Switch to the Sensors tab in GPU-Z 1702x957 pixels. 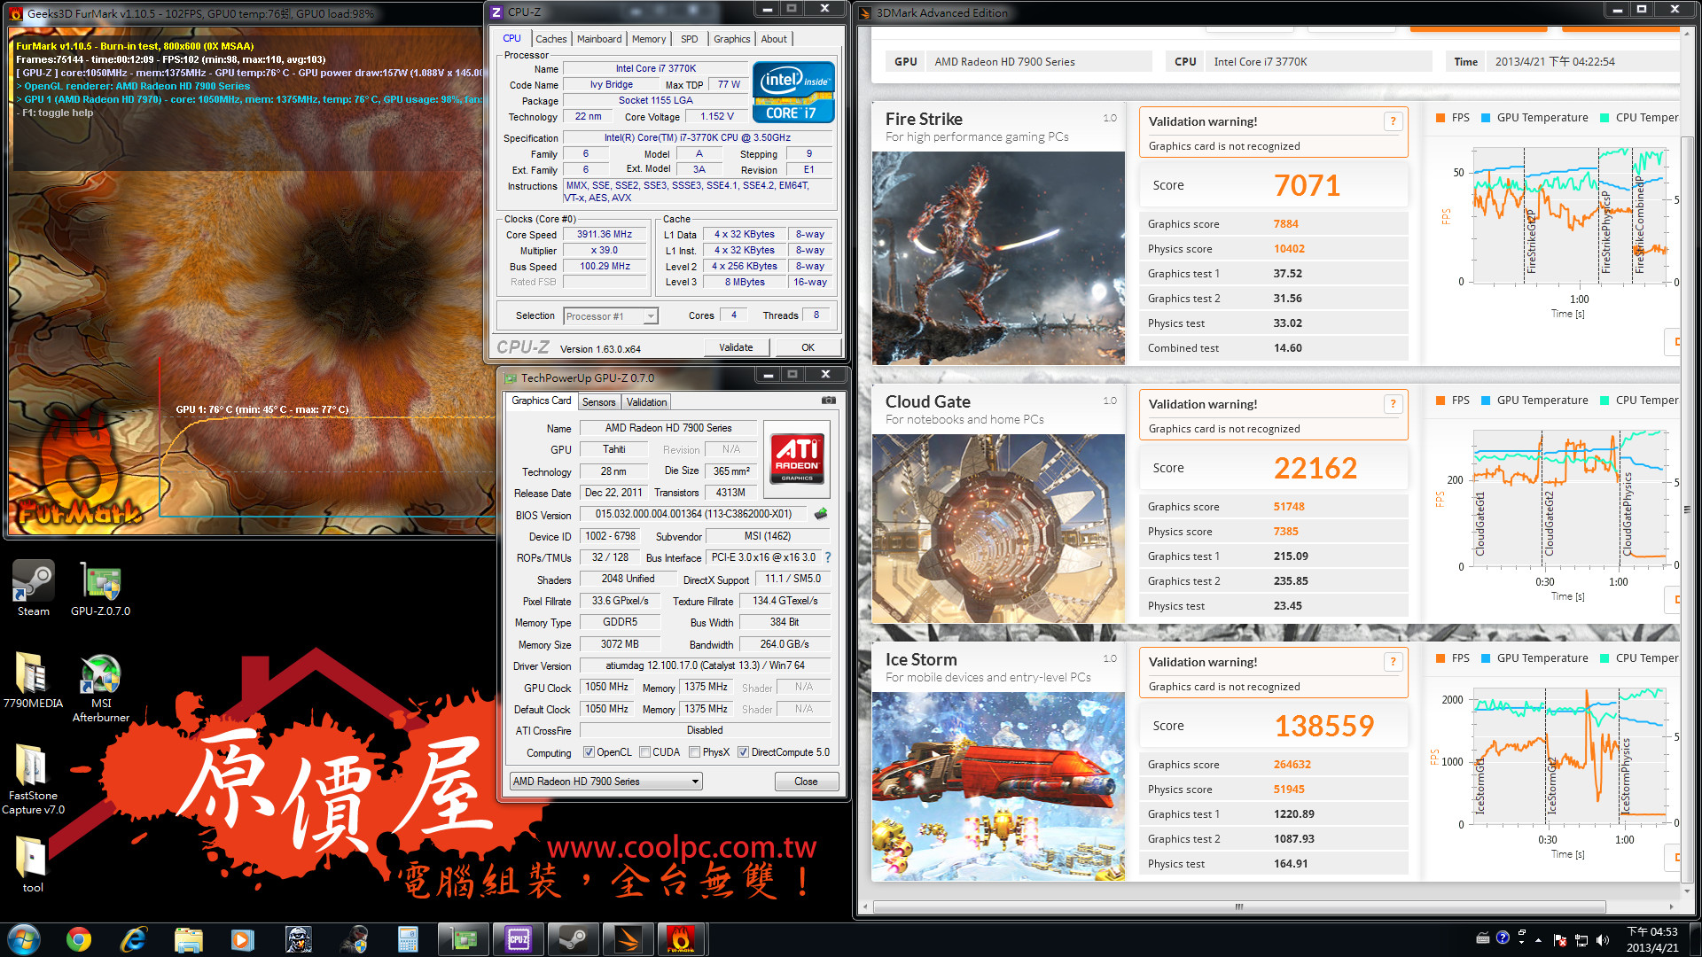(598, 402)
